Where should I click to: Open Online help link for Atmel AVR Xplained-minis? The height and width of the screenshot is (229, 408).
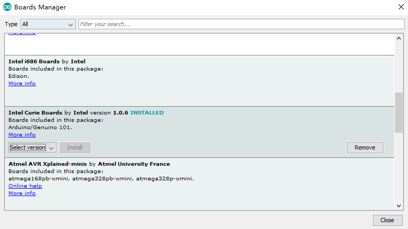pos(25,186)
